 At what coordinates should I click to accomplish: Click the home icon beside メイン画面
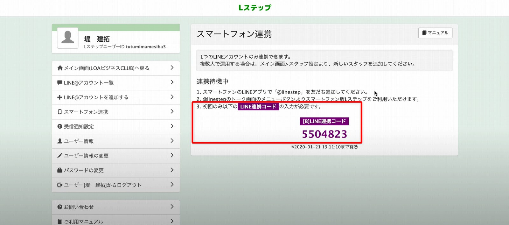(60, 68)
